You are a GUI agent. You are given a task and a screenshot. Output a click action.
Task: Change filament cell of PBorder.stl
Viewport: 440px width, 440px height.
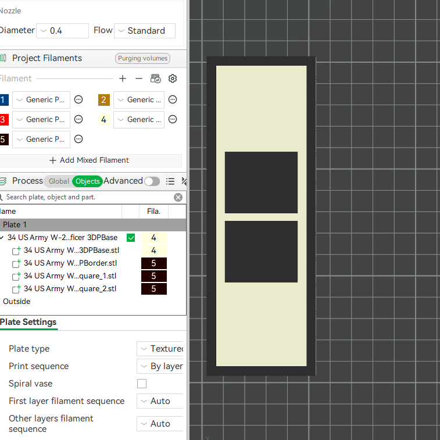(x=154, y=263)
